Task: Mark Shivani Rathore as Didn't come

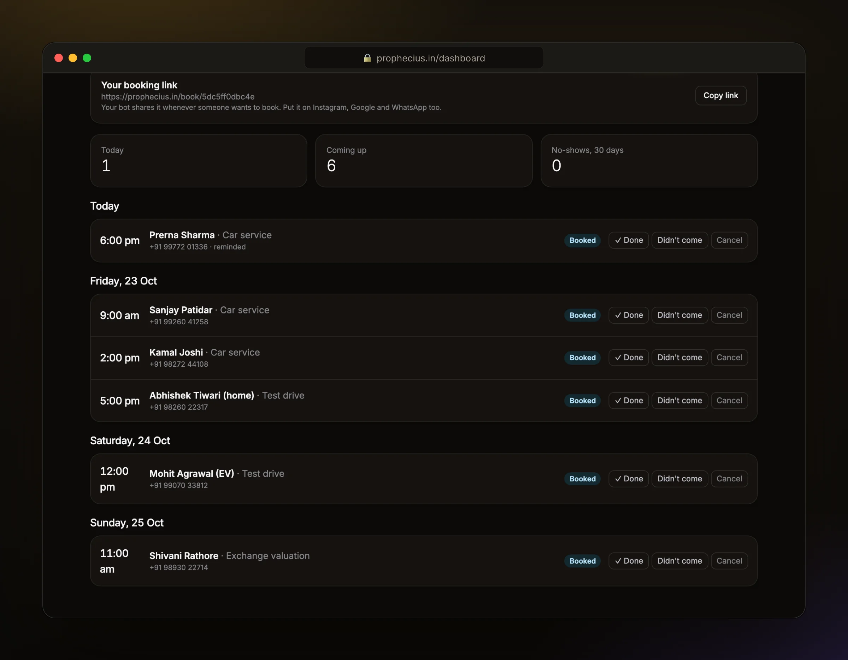Action: 679,561
